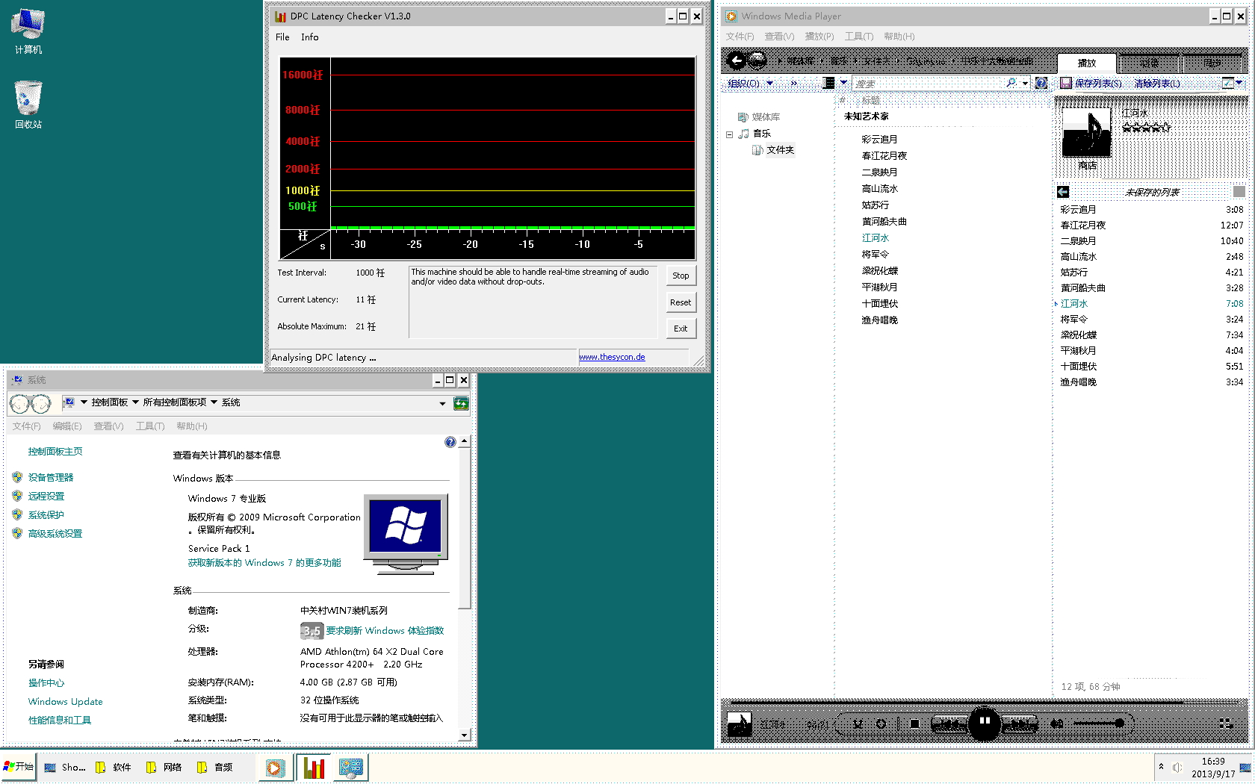Viewport: 1255px width, 784px height.
Task: Open the 播放(P) menu in Media Player
Action: 819,37
